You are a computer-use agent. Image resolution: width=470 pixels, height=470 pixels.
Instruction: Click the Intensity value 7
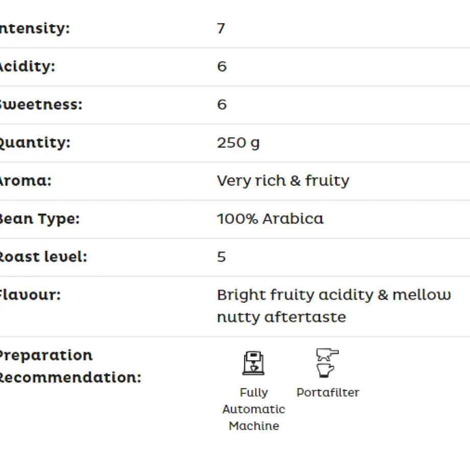221,29
